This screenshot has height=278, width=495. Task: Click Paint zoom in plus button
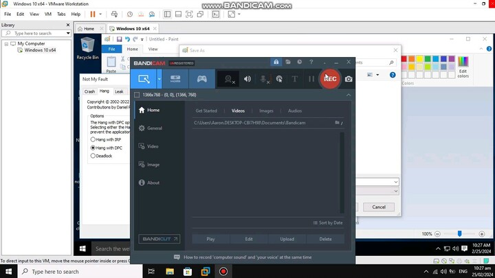pos(482,234)
